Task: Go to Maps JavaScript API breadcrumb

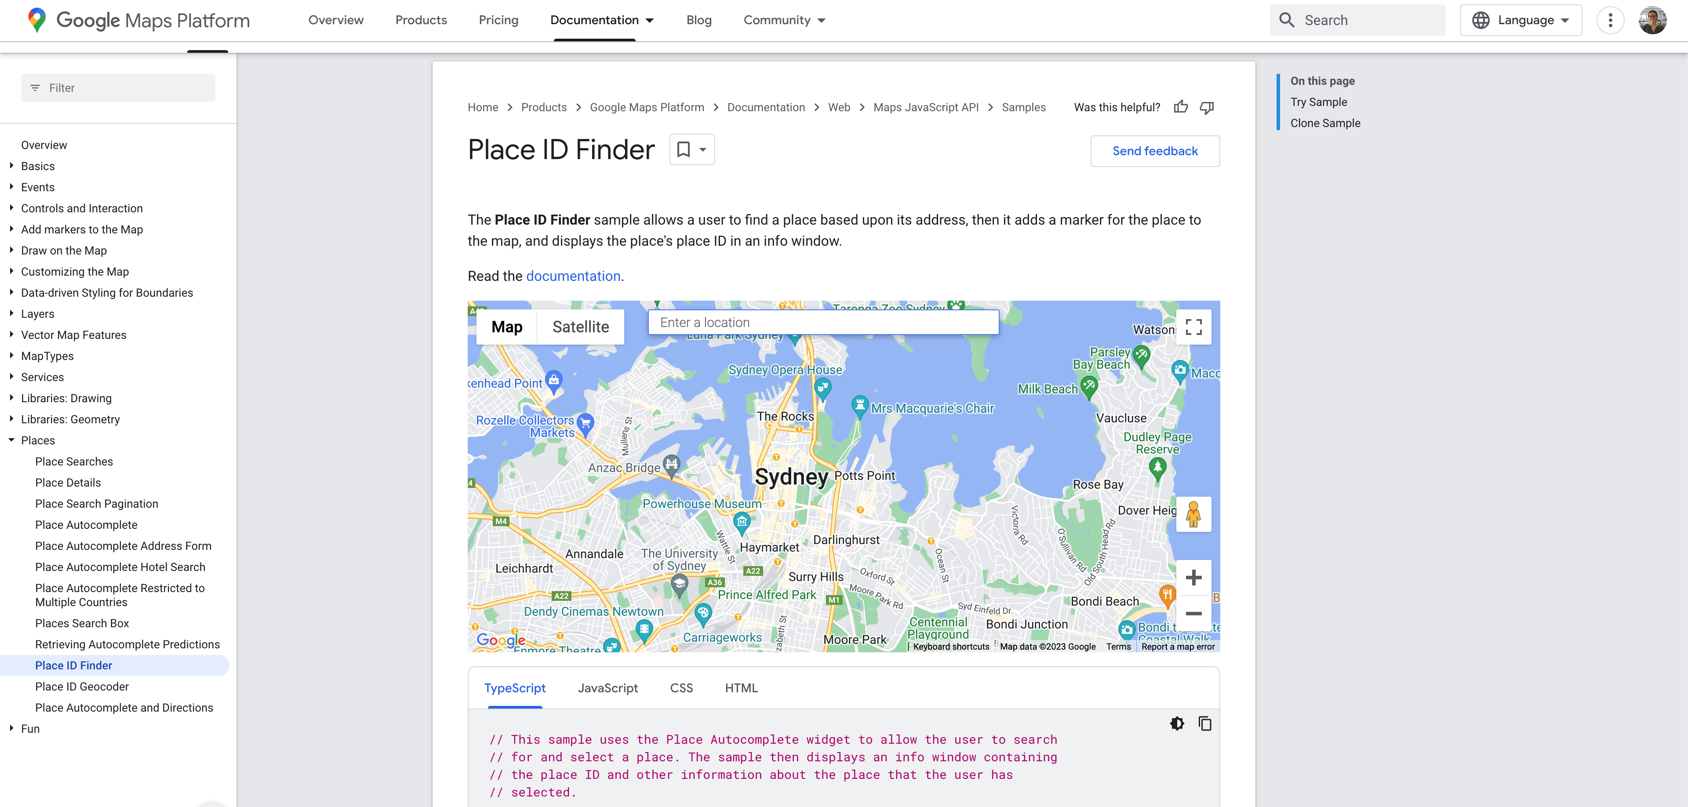Action: [x=925, y=107]
